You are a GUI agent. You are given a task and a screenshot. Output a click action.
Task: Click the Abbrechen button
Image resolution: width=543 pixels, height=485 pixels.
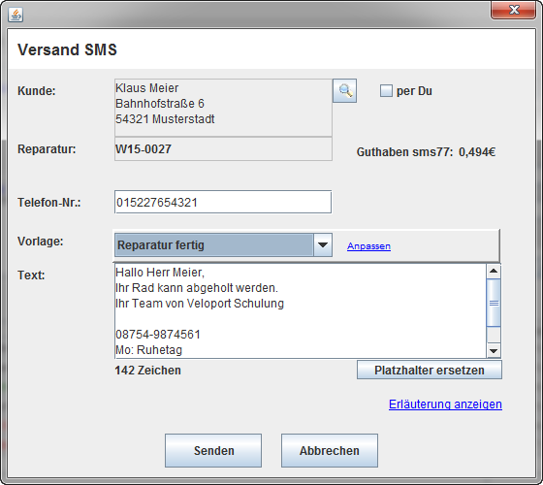click(x=330, y=450)
